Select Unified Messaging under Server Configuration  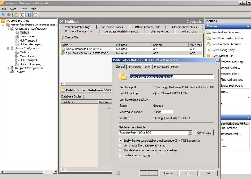[30, 64]
